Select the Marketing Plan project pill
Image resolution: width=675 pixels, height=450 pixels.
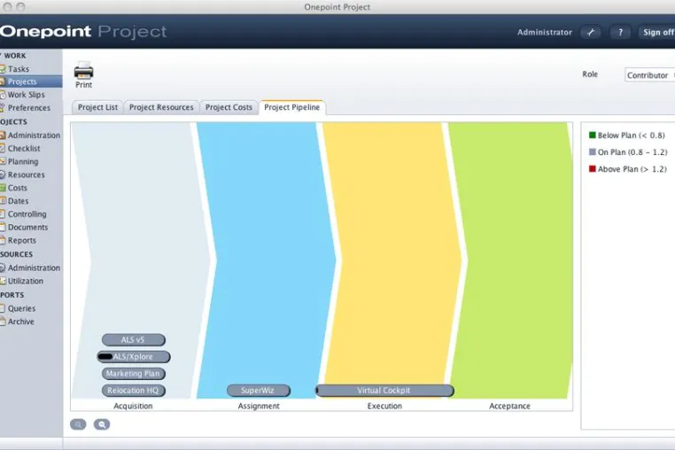tap(134, 374)
